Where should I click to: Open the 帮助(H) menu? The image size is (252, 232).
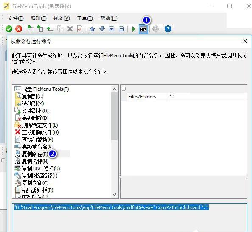click(x=109, y=18)
